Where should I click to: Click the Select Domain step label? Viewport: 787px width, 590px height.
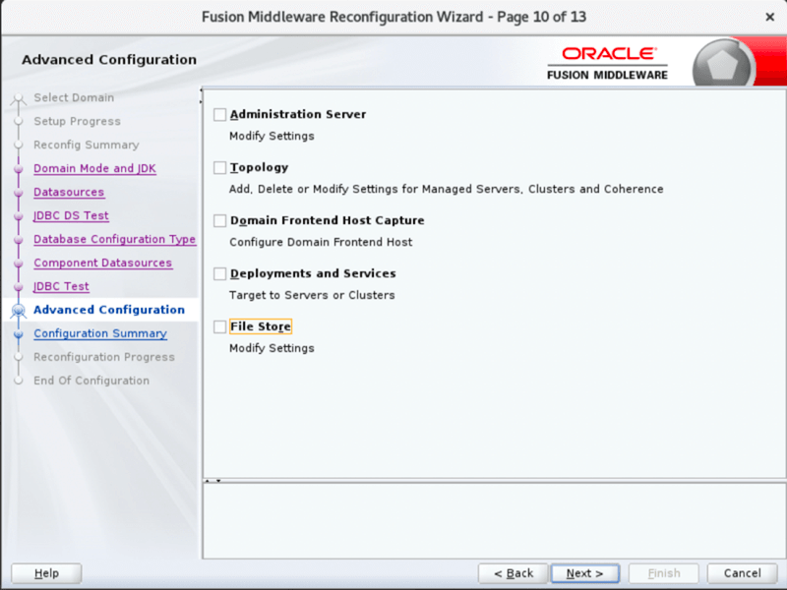[74, 97]
